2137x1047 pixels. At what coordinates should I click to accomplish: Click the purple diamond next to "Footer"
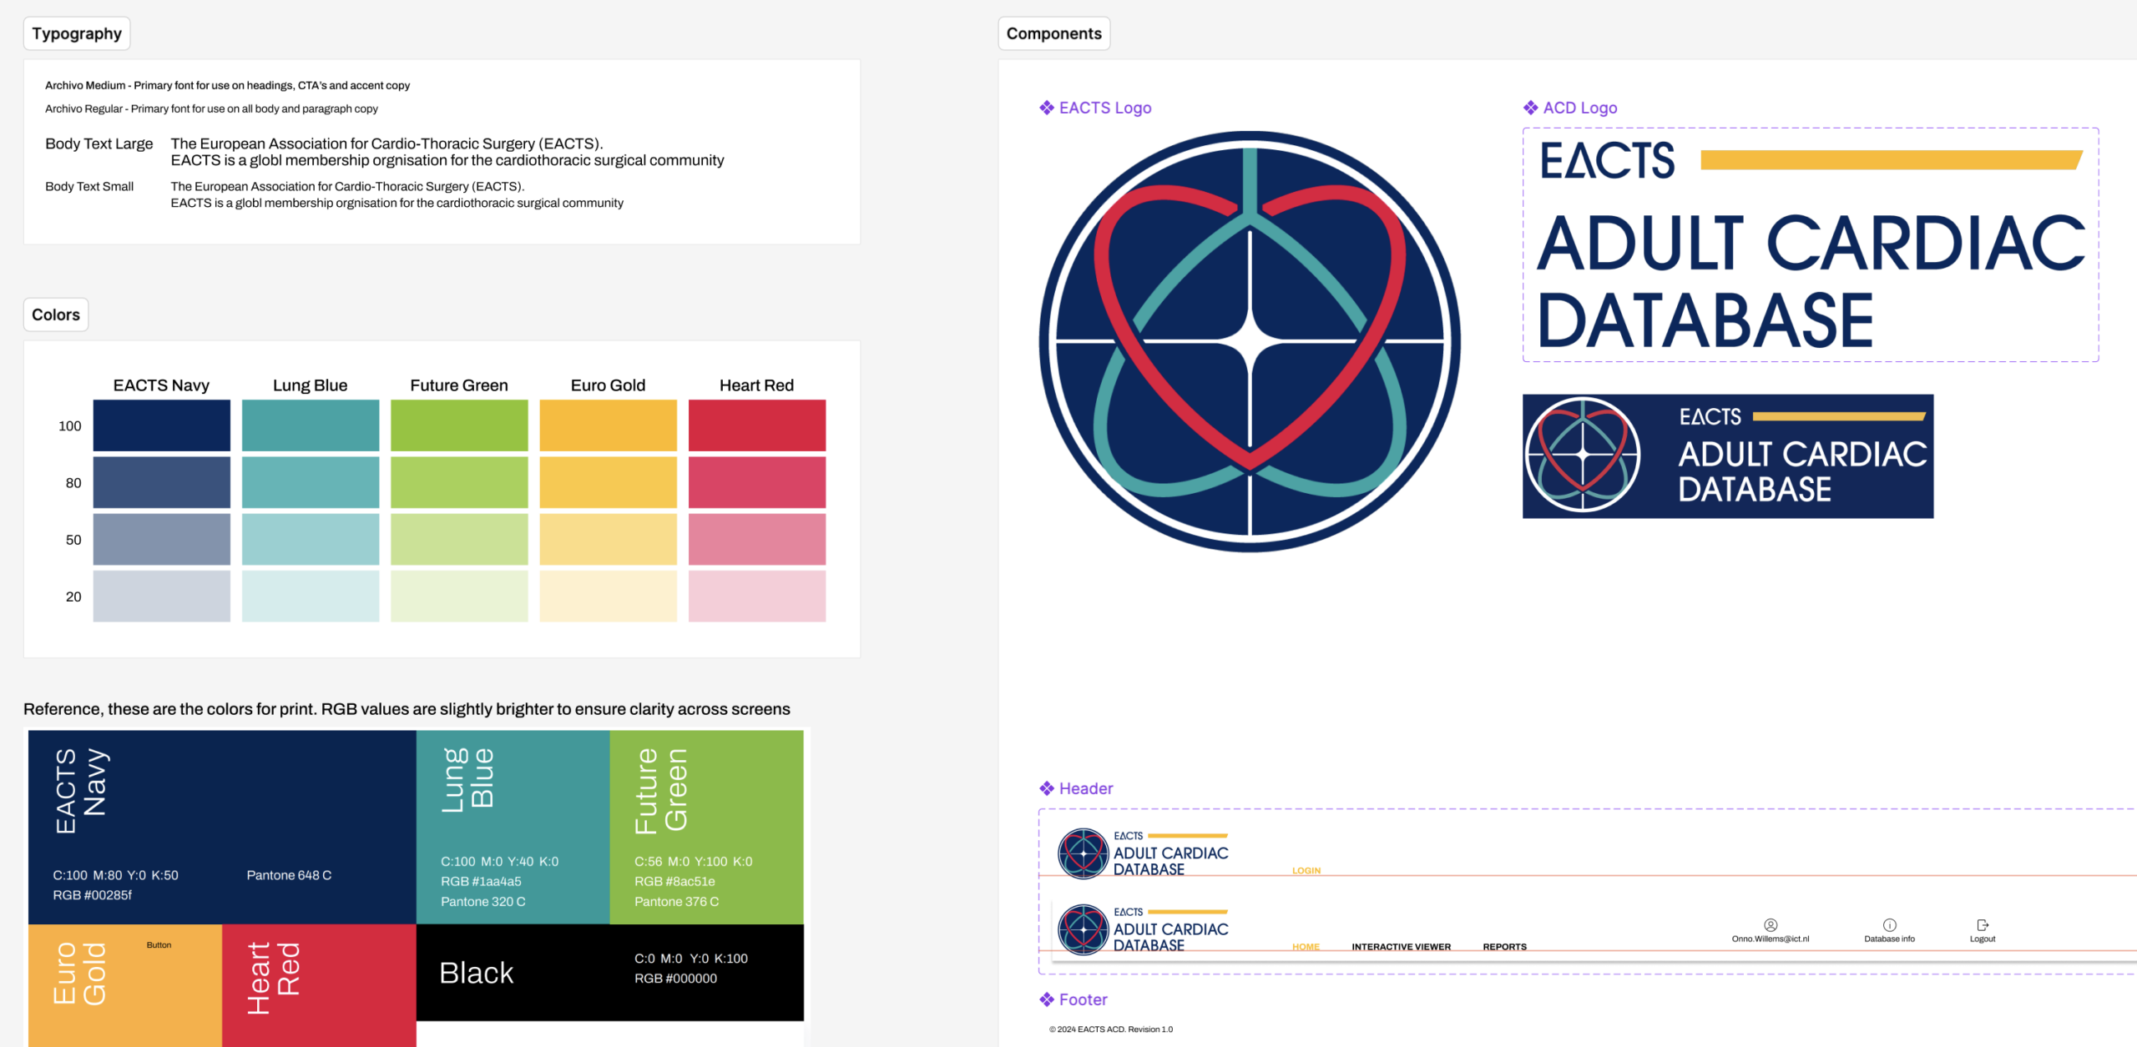point(1046,999)
